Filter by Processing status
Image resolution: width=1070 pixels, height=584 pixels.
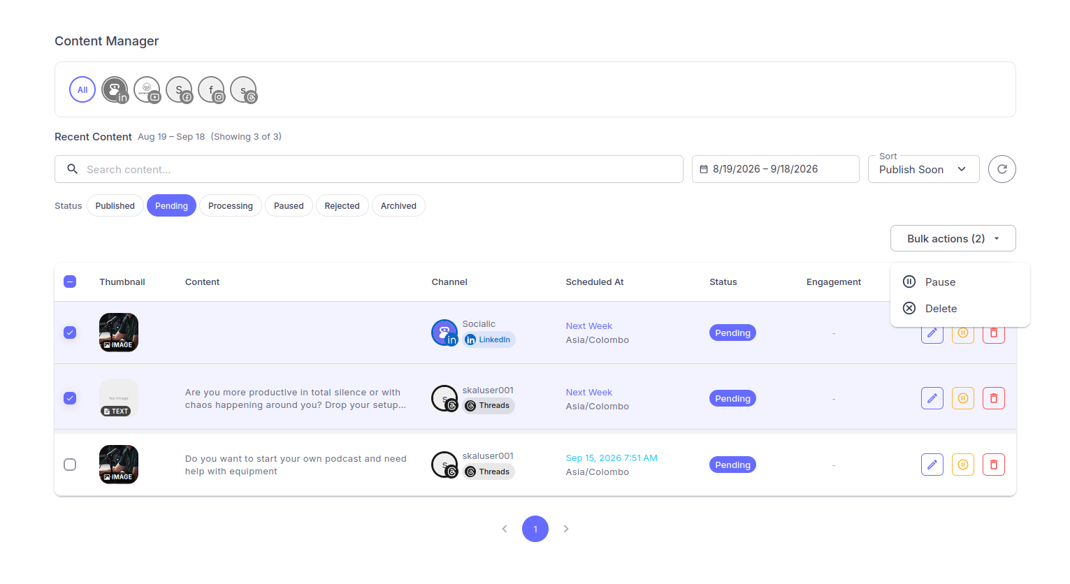pyautogui.click(x=231, y=205)
